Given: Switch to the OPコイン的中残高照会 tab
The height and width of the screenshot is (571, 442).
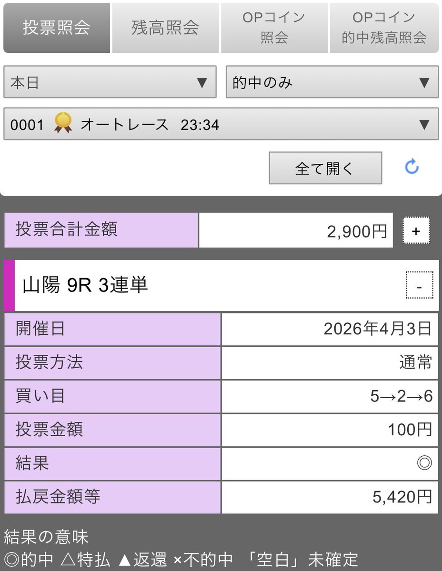Looking at the screenshot, I should point(383,26).
